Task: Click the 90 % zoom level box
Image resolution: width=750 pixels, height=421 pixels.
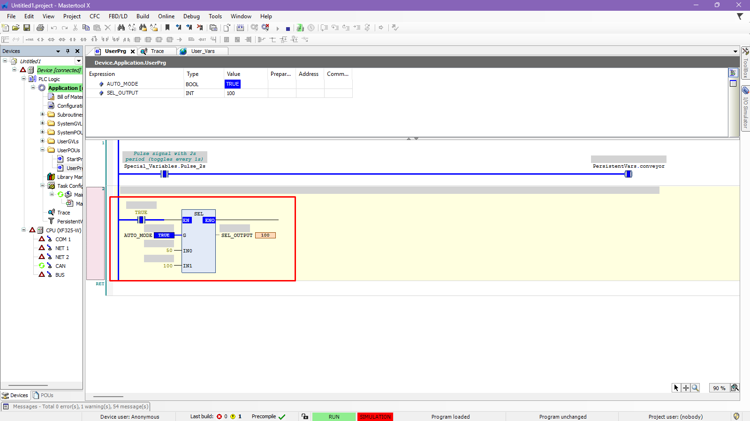Action: (719, 388)
